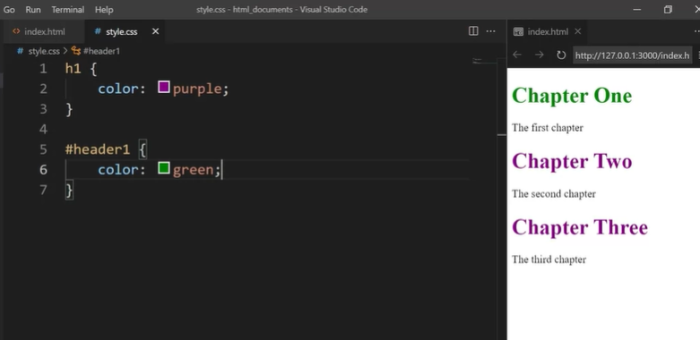This screenshot has width=700, height=340.
Task: Split the editor to the right
Action: 473,30
